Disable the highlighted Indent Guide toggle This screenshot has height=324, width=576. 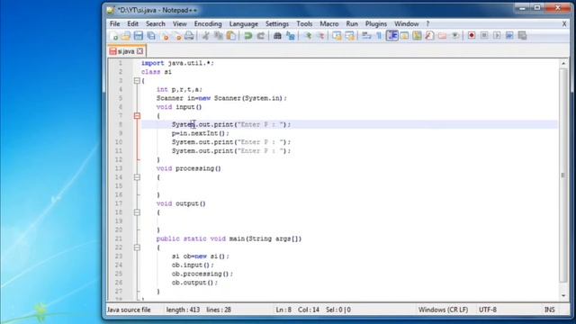392,36
